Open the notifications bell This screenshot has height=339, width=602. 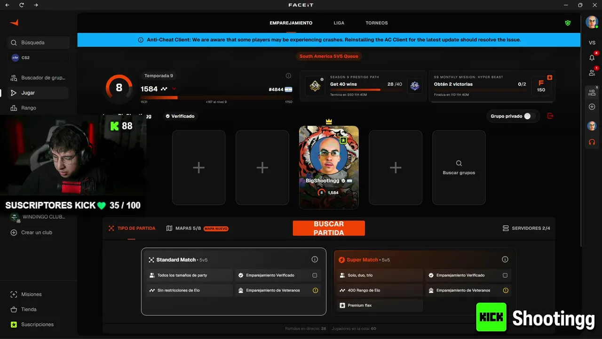592,57
